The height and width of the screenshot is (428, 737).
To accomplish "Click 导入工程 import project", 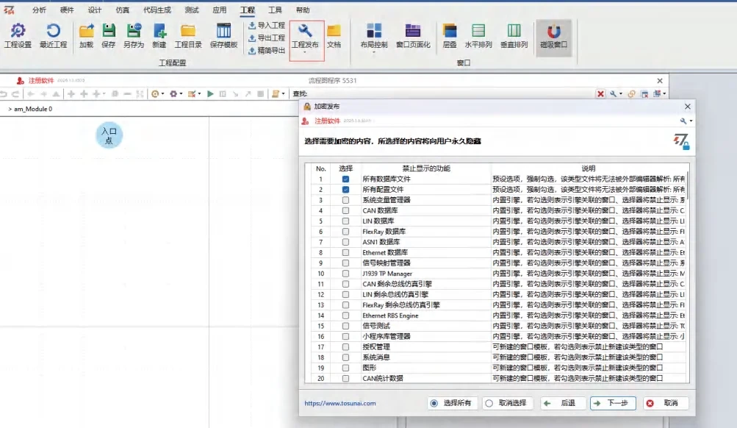I will click(x=267, y=26).
